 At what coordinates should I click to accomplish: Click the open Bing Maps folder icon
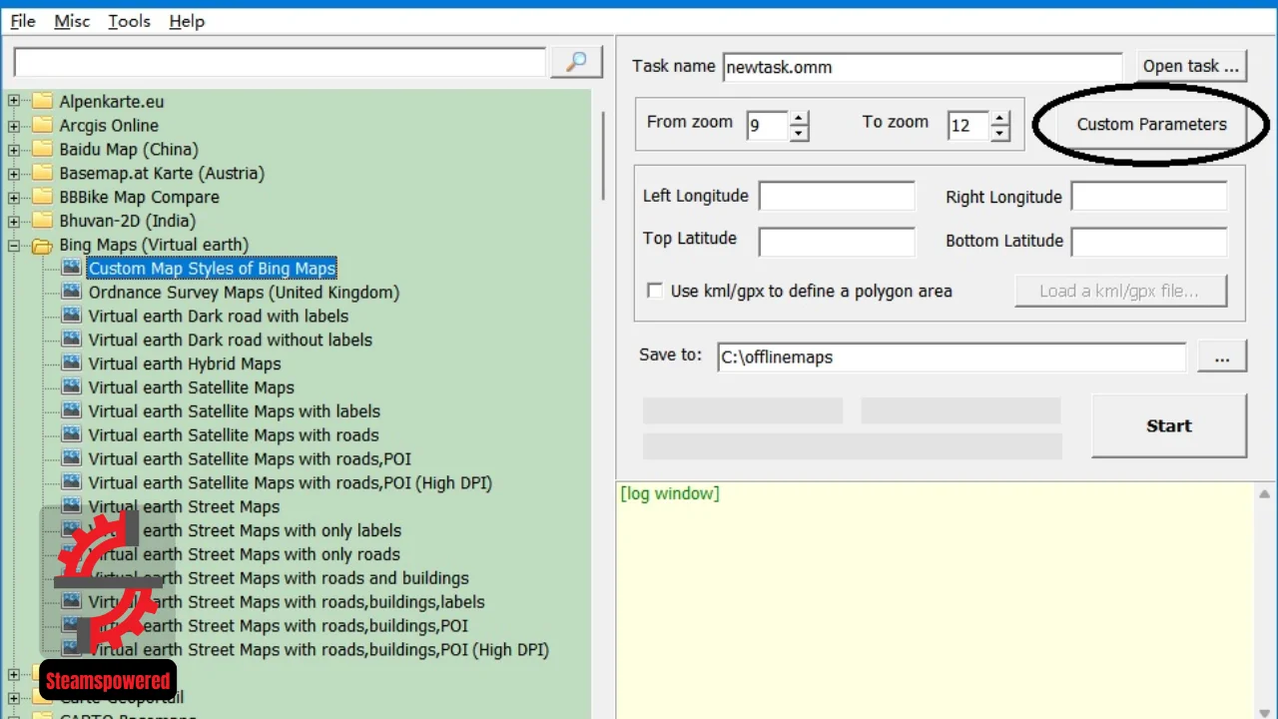pos(42,245)
